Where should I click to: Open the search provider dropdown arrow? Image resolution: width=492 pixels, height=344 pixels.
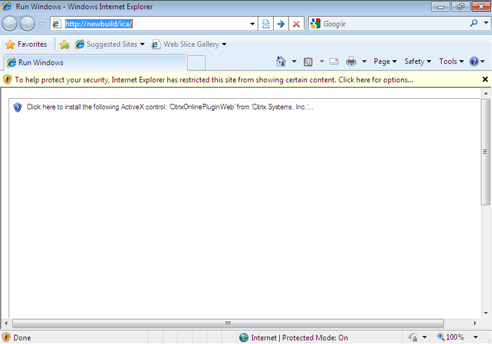coord(486,23)
